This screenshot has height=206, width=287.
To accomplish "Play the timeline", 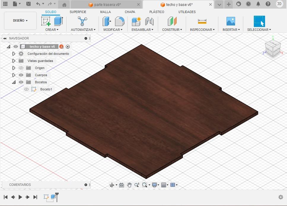I will pyautogui.click(x=20, y=197).
